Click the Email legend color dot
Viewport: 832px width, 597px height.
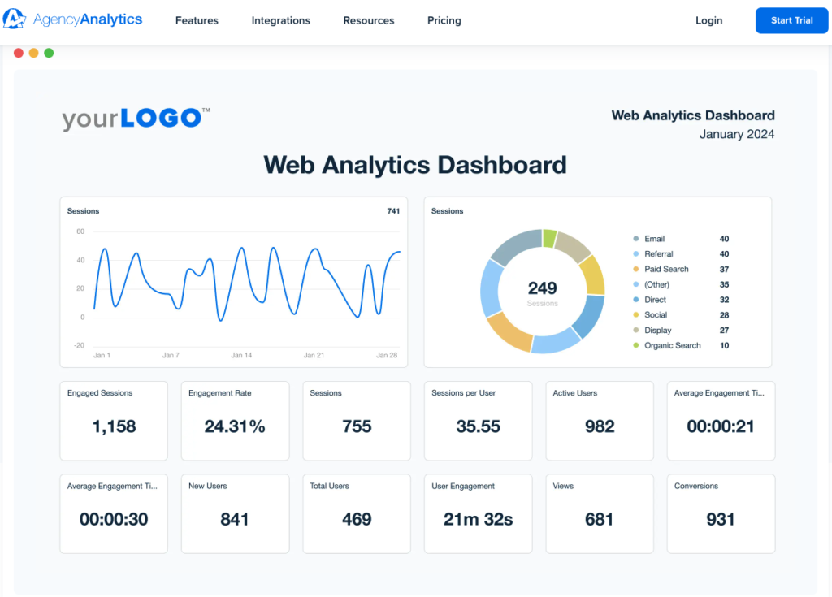click(x=635, y=239)
